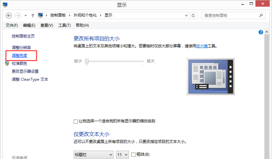The width and height of the screenshot is (272, 159).
Task: Open the 帮助(H) menu
Action: [82, 25]
